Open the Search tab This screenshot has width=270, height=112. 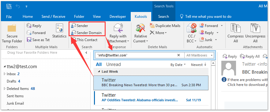[x=163, y=17]
